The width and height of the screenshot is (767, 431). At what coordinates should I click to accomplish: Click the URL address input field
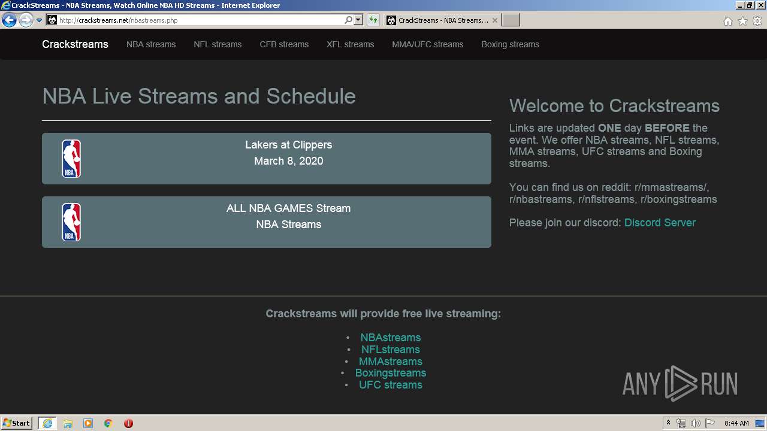[x=201, y=20]
